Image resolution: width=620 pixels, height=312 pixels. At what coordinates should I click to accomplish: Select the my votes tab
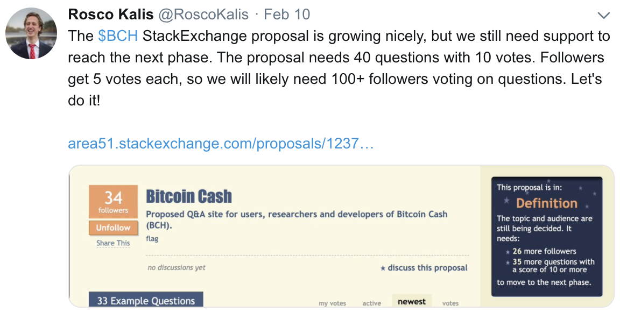pyautogui.click(x=332, y=303)
